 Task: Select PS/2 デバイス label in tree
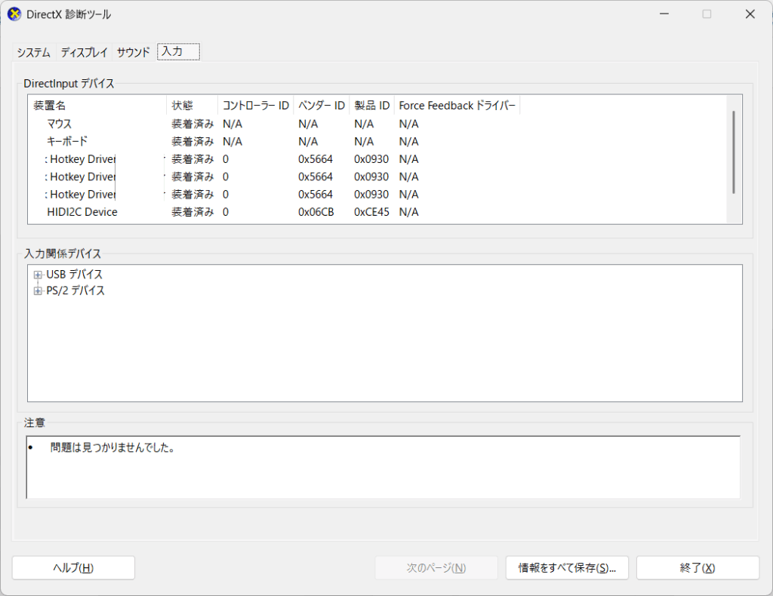tap(75, 290)
